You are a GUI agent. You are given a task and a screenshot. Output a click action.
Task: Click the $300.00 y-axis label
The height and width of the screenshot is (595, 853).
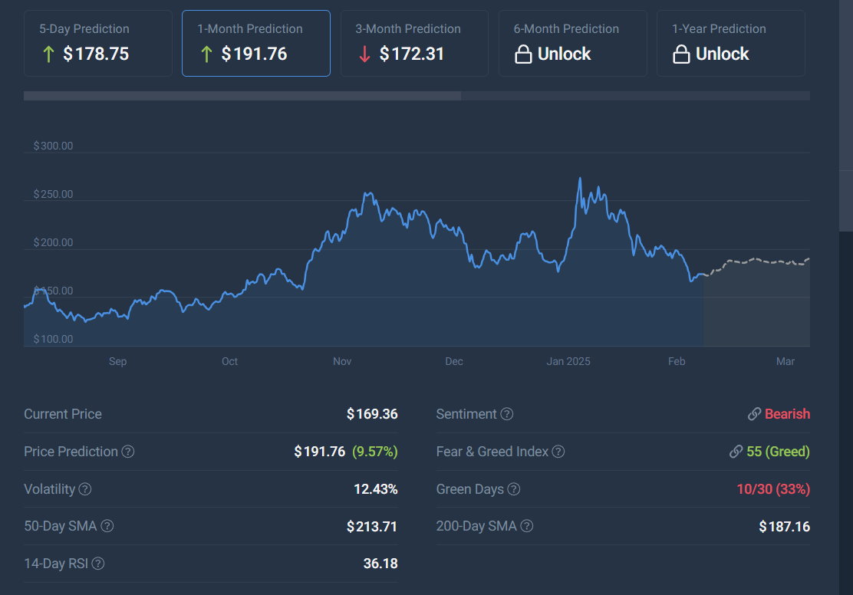pos(54,146)
